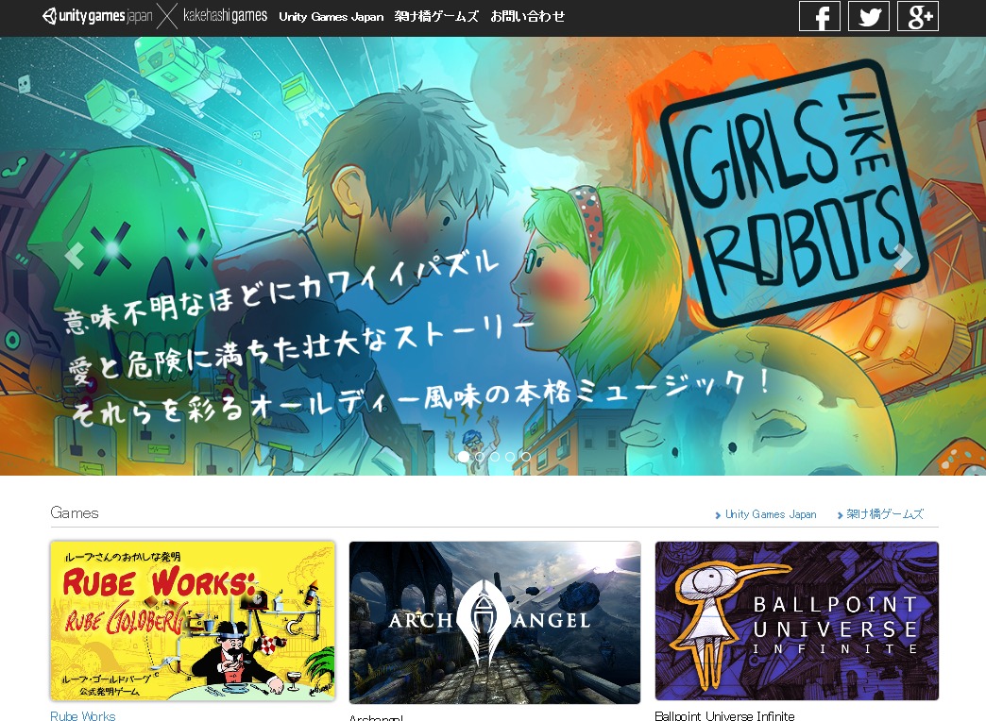Show next slide with right arrow
The width and height of the screenshot is (986, 721).
click(904, 256)
